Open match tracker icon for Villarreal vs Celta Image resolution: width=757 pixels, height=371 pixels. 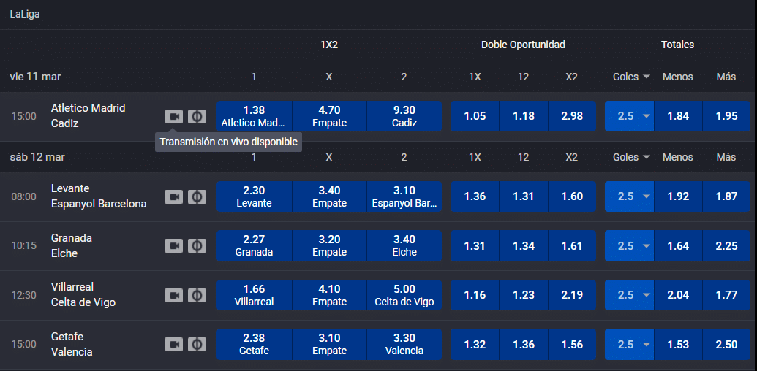click(197, 295)
